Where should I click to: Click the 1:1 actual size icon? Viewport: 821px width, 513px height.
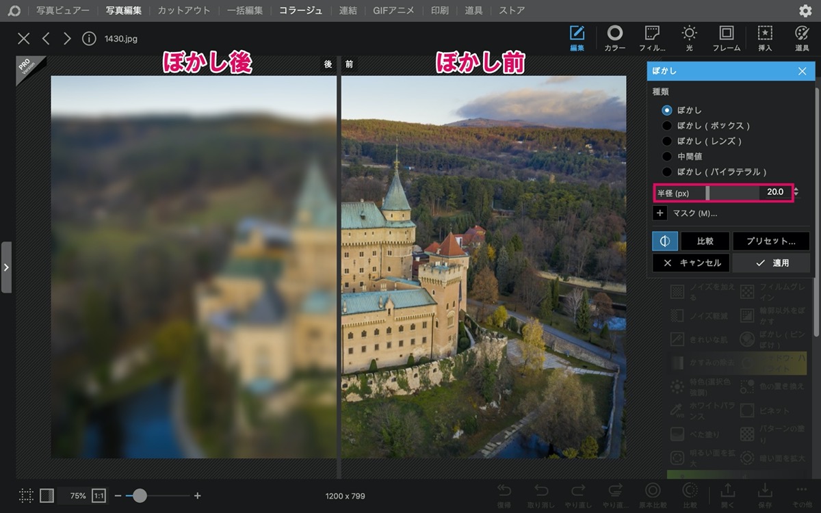pyautogui.click(x=99, y=496)
